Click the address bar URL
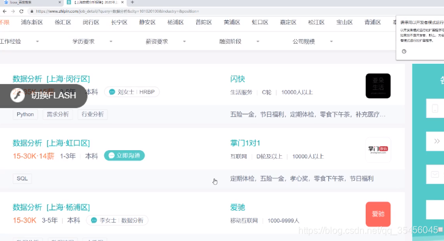Image resolution: width=444 pixels, height=241 pixels. (117, 12)
